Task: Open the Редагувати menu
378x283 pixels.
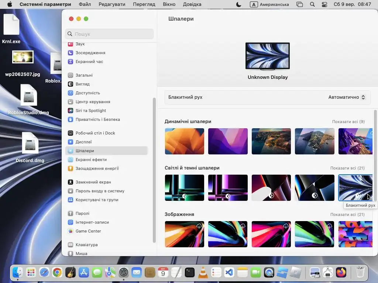Action: [x=112, y=4]
